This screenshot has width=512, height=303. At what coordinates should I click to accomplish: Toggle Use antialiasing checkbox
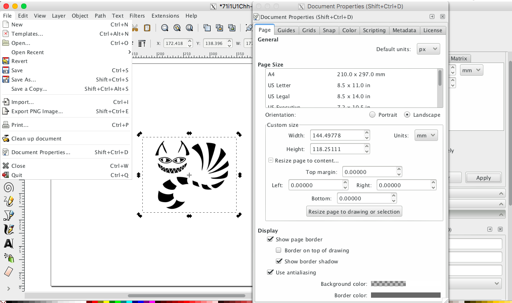click(x=270, y=272)
